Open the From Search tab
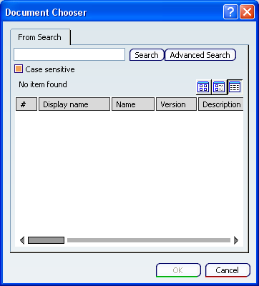 click(39, 37)
